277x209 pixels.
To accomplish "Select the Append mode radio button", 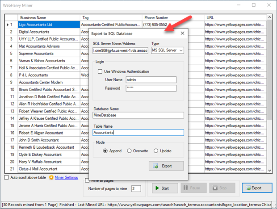I will 106,151.
